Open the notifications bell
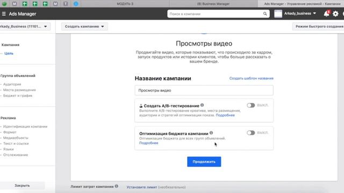 326,13
